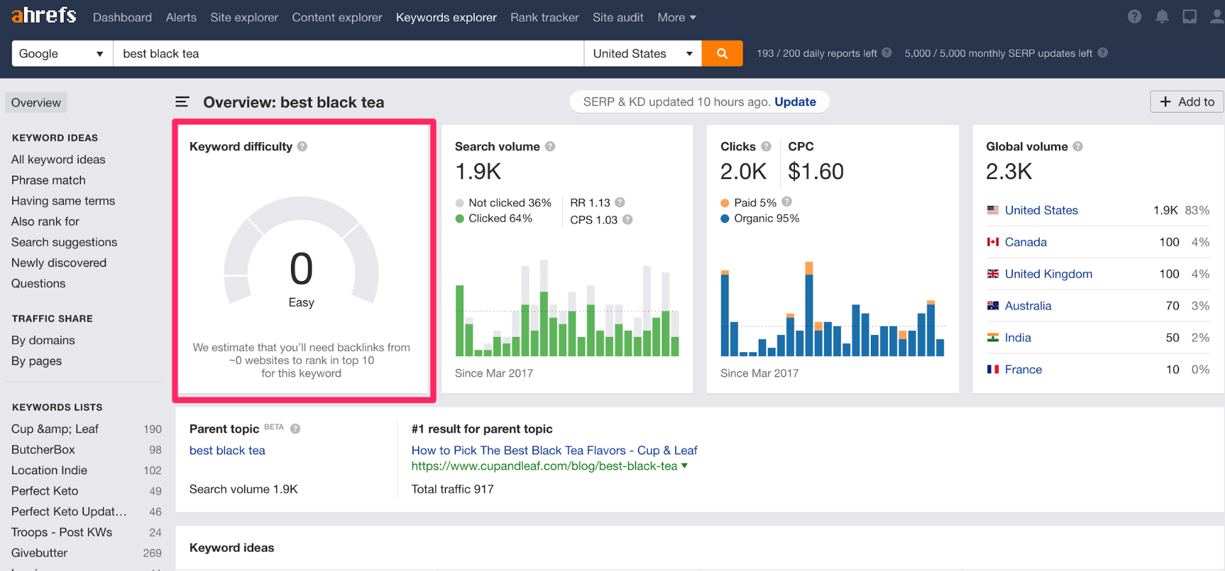Click the orange search magnifier button
The image size is (1225, 571).
pos(722,53)
